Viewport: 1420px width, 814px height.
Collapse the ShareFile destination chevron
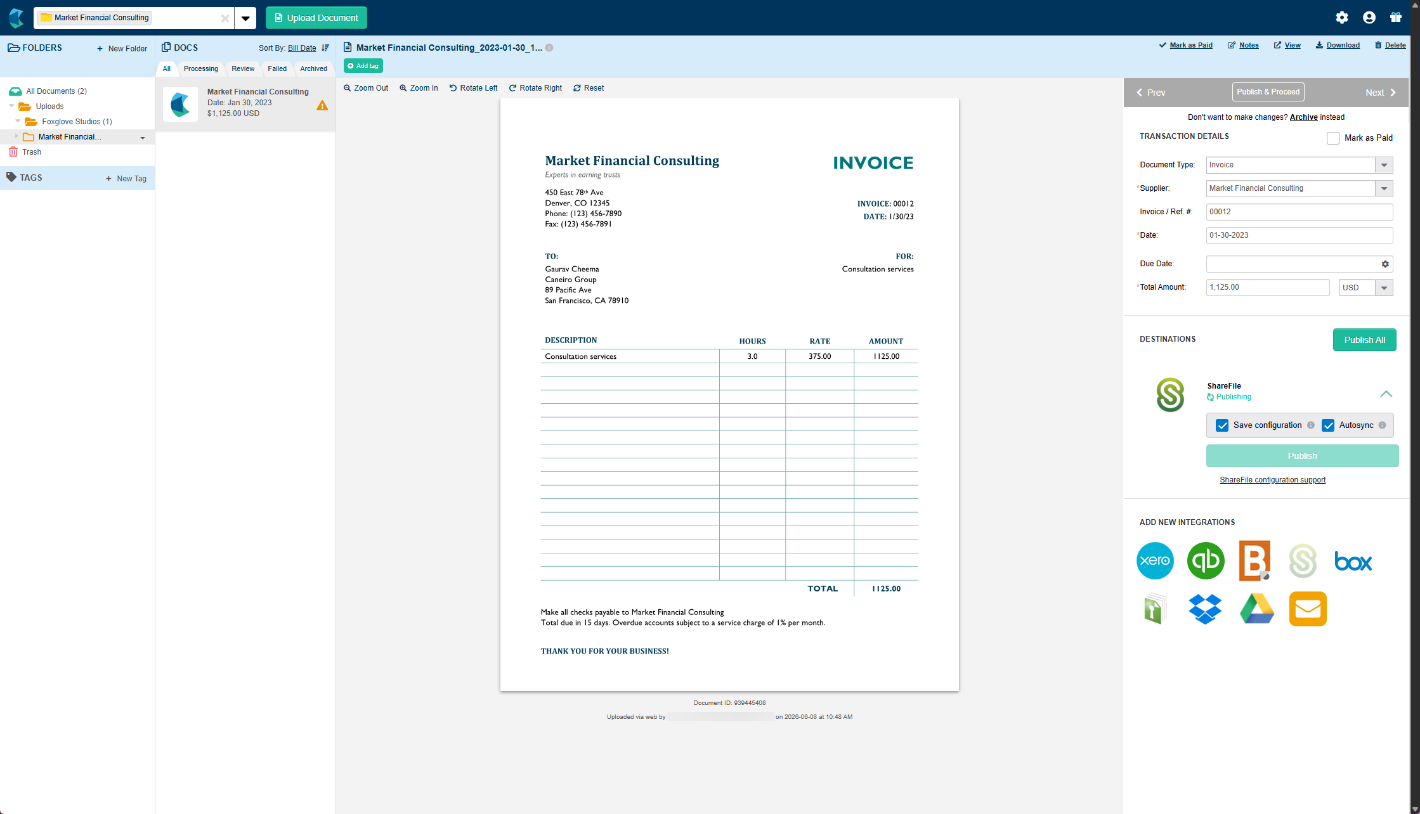point(1386,394)
